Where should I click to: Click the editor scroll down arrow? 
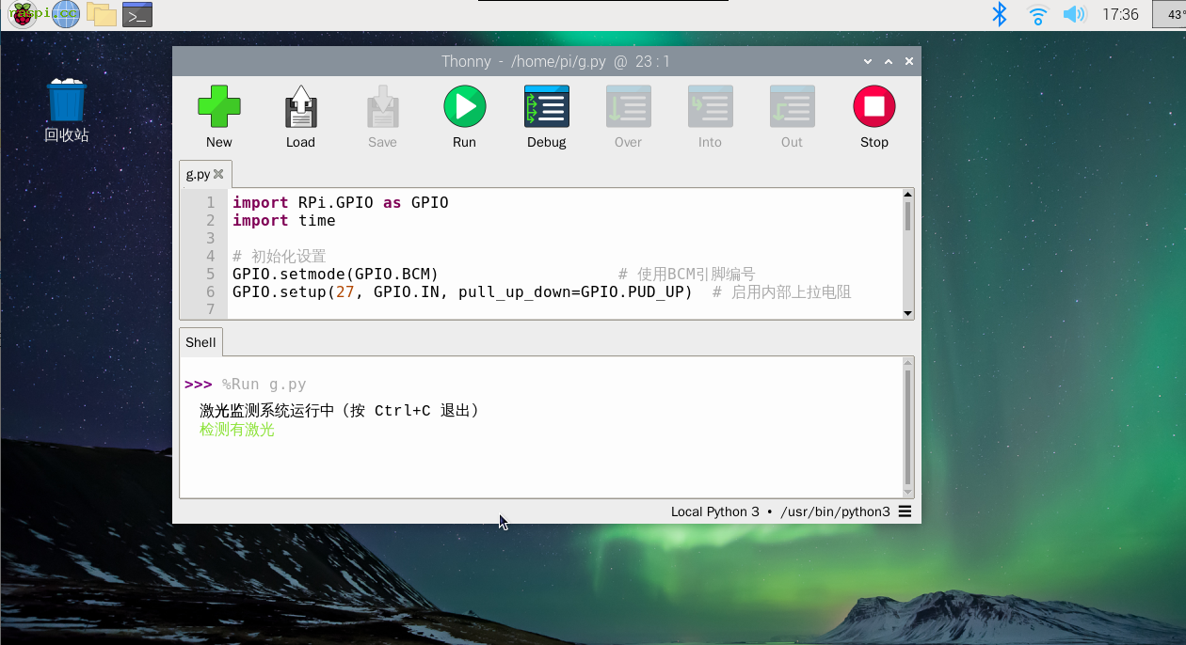907,313
